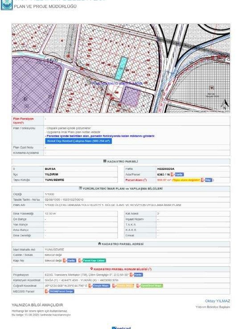Click the '15.00' road width label on map
This screenshot has width=242, height=329.
tap(52, 61)
